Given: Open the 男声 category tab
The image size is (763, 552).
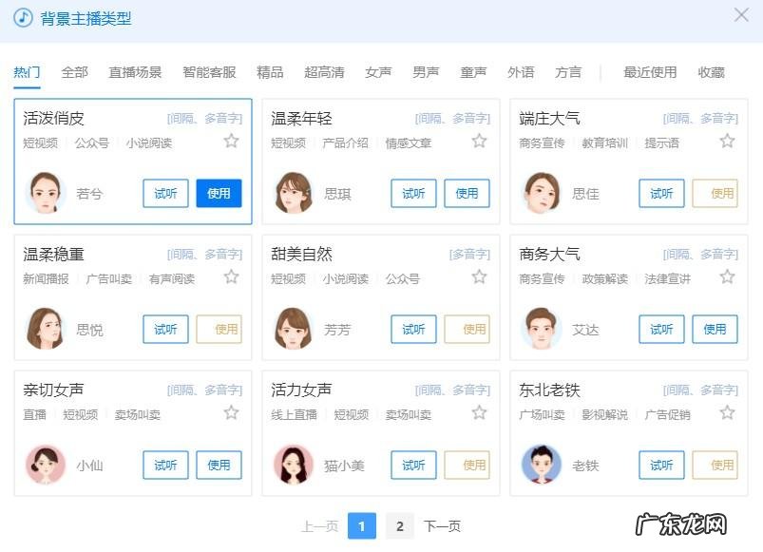Looking at the screenshot, I should (425, 71).
